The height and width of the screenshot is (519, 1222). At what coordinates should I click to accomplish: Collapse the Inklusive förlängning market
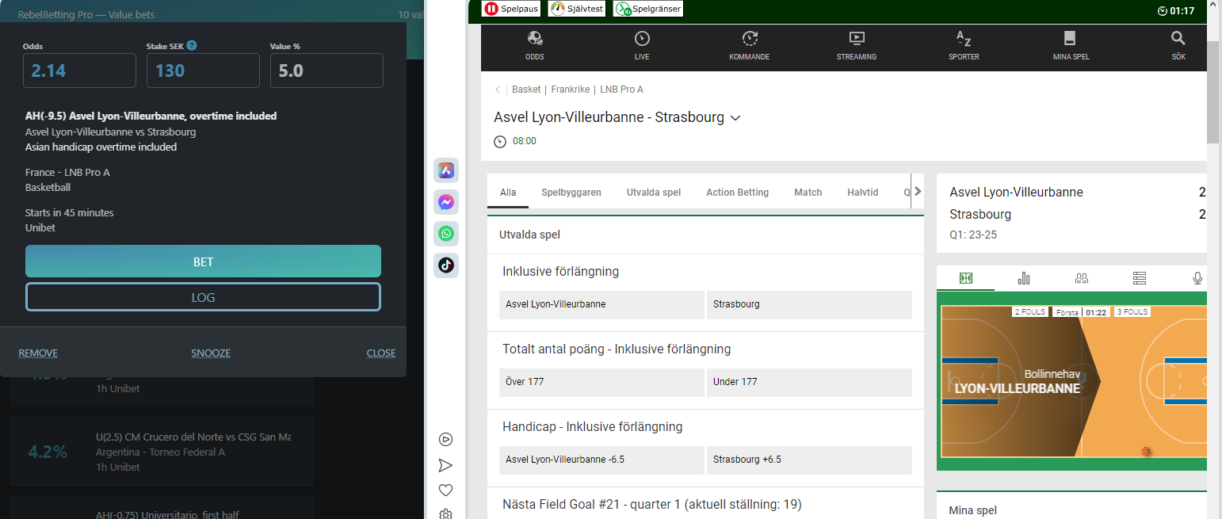tap(705, 271)
